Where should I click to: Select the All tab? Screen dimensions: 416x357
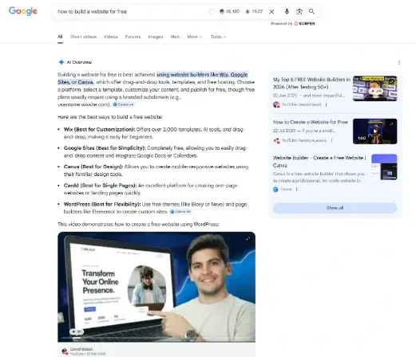pyautogui.click(x=60, y=37)
